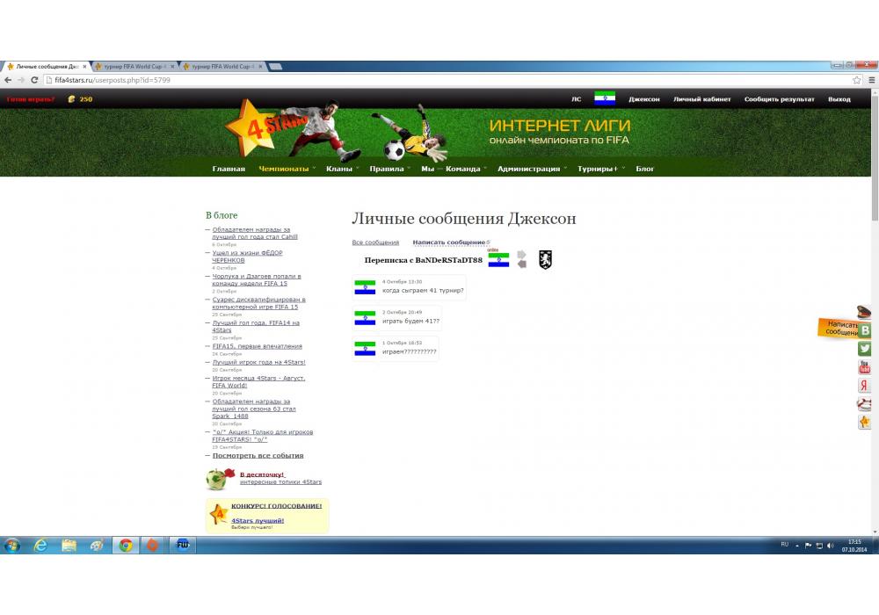Bookmark page with the star icon
879x615 pixels.
pos(857,80)
